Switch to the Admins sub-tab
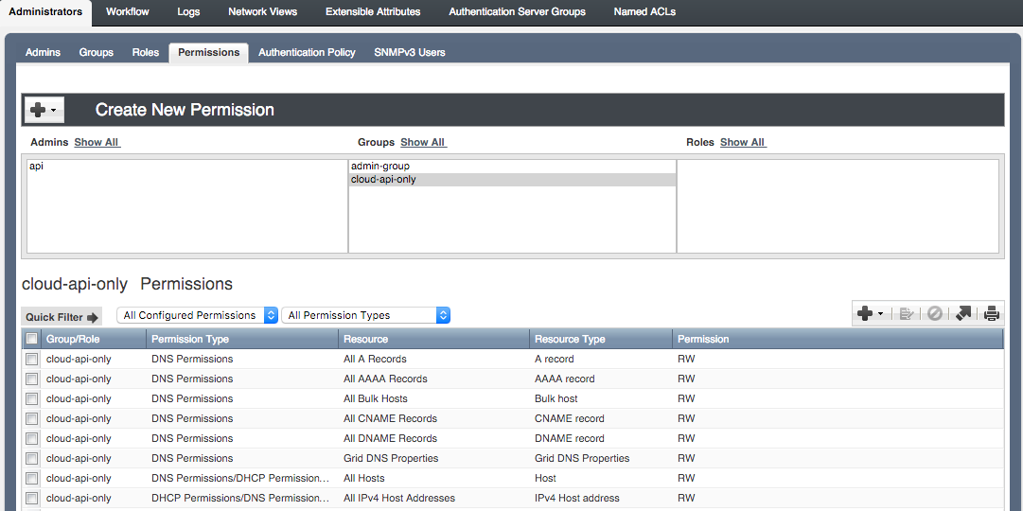This screenshot has height=511, width=1023. pyautogui.click(x=44, y=52)
